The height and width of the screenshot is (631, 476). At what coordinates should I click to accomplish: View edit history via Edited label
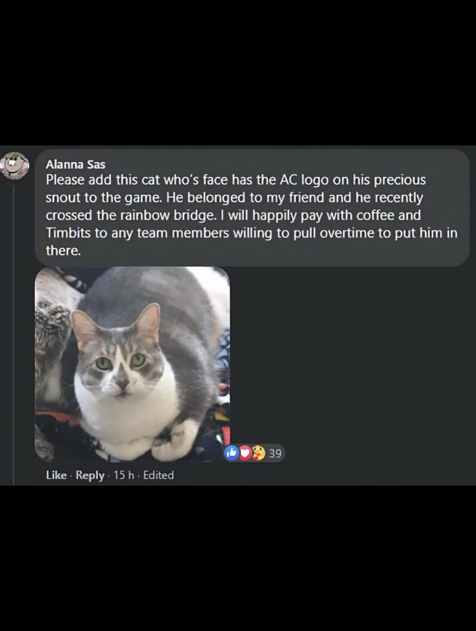(158, 475)
